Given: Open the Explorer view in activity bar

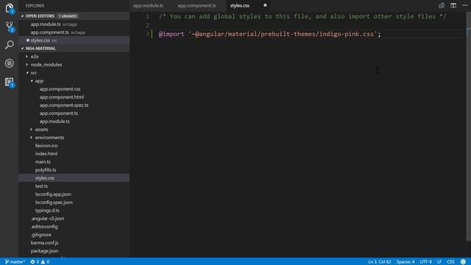Looking at the screenshot, I should [x=10, y=8].
